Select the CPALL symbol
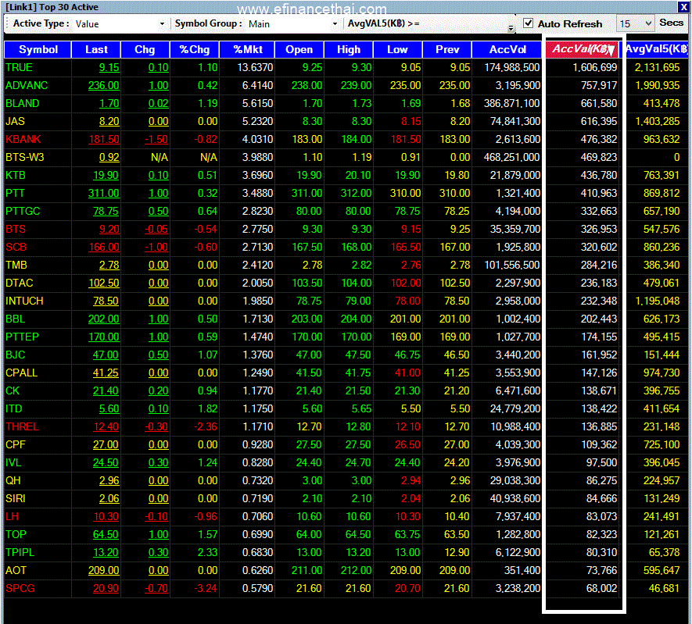Image resolution: width=692 pixels, height=624 pixels. [x=22, y=373]
